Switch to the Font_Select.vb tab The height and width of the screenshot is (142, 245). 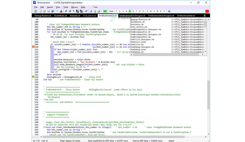tap(90, 16)
